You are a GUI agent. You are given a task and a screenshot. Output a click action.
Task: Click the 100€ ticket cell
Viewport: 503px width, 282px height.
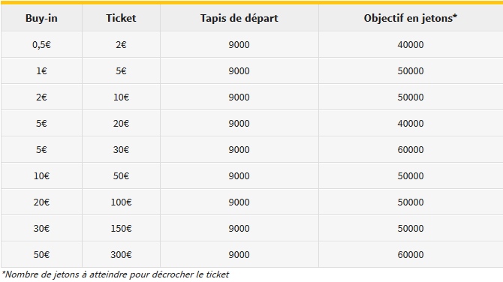coord(121,202)
